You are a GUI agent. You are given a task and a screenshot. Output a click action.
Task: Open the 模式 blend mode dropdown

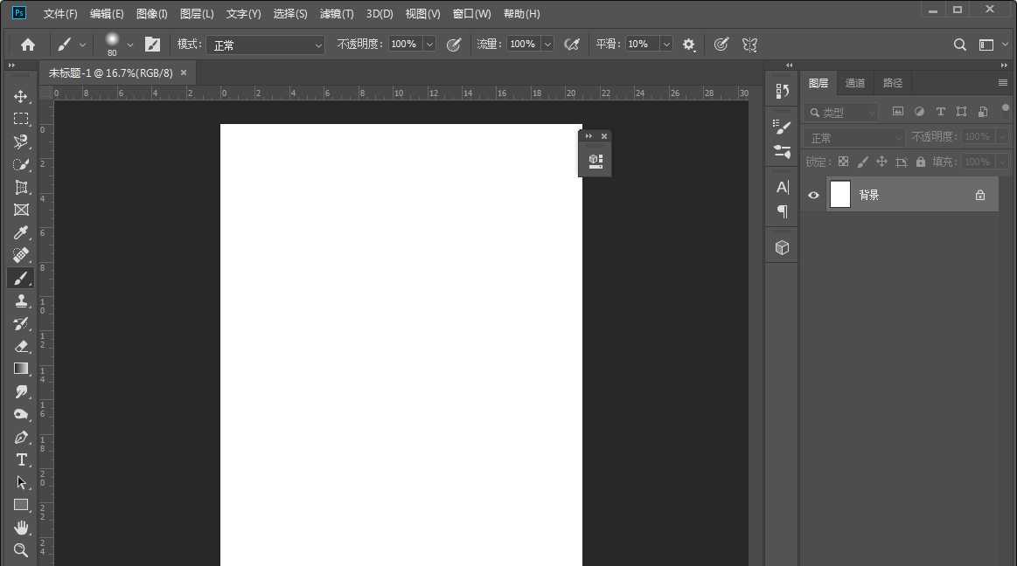click(x=265, y=45)
